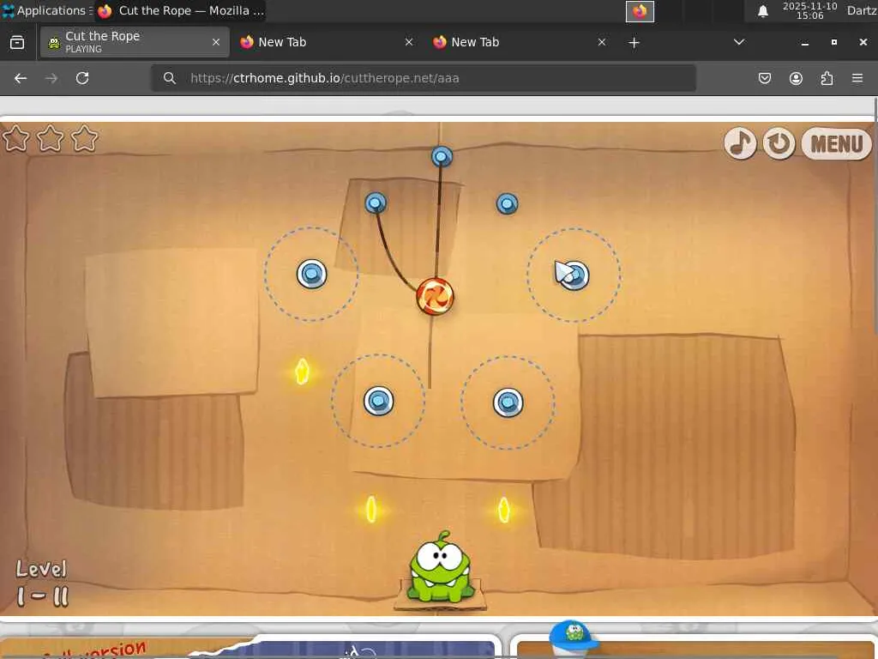This screenshot has width=878, height=659.
Task: Click the glowing star above Om Nom's left side
Action: pyautogui.click(x=370, y=510)
